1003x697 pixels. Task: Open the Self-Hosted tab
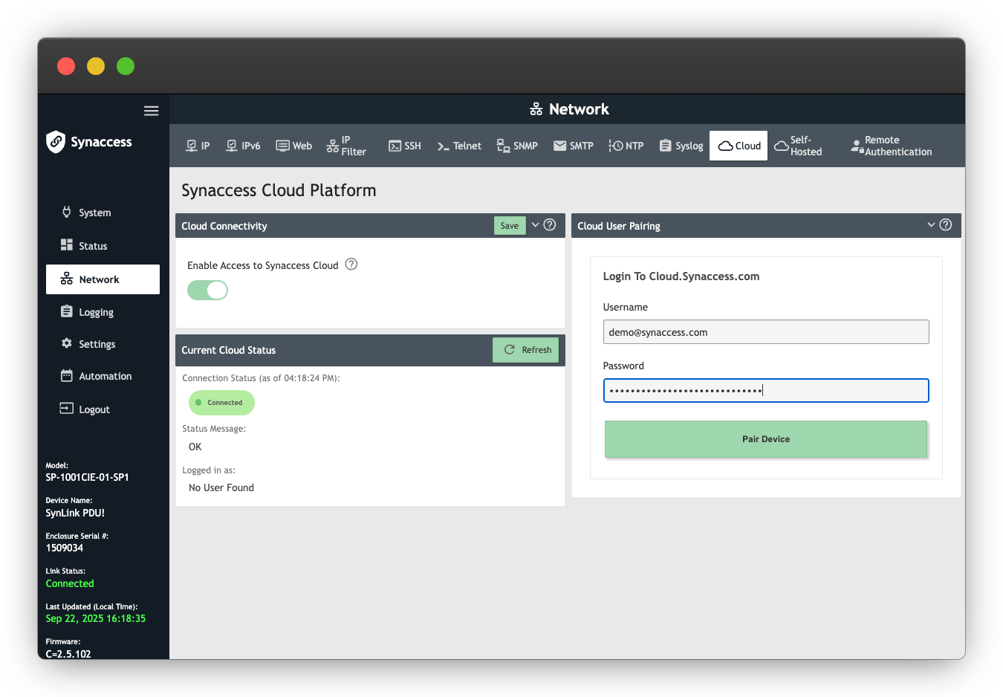pos(799,146)
